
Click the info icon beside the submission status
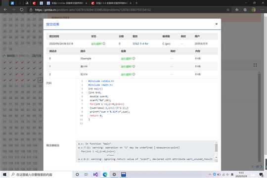click(x=104, y=44)
